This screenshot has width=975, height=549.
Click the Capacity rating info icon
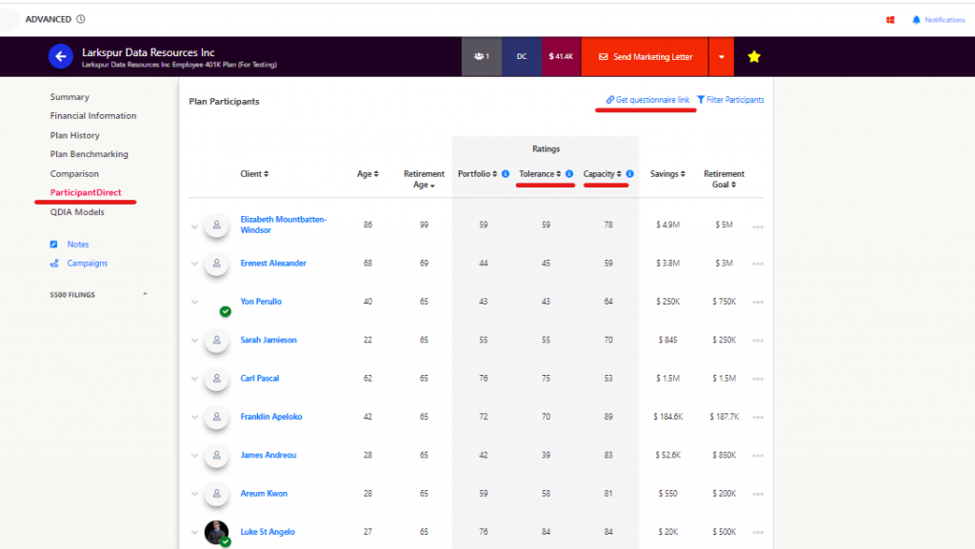(x=630, y=174)
